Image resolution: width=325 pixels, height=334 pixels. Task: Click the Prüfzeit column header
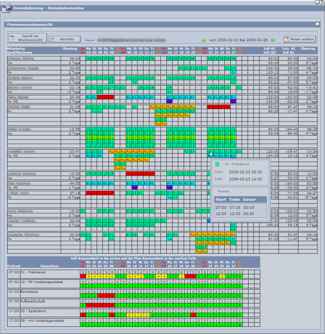click(14, 266)
